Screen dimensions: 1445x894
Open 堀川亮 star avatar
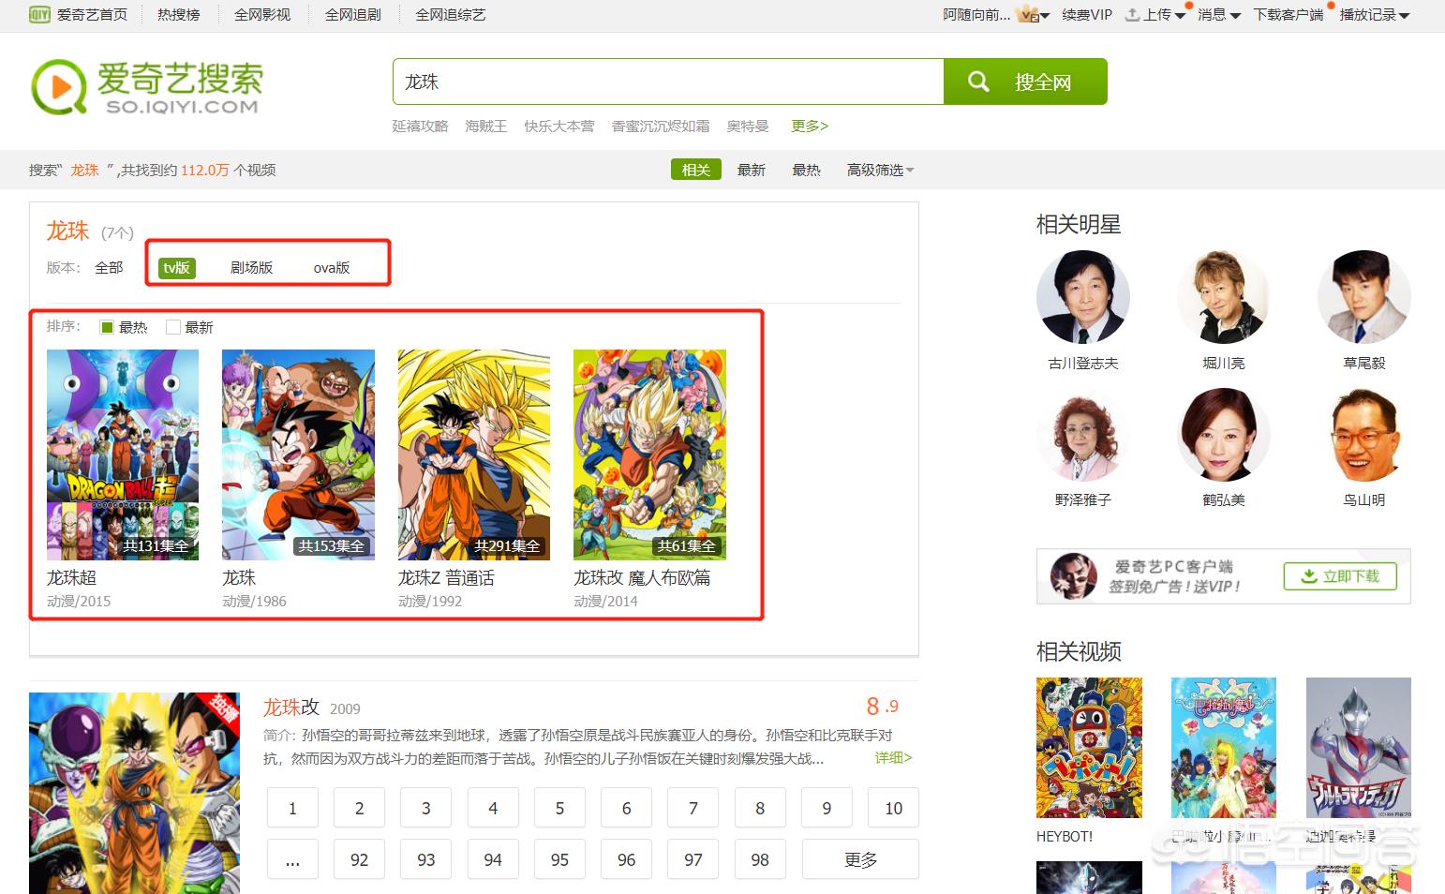click(1223, 297)
